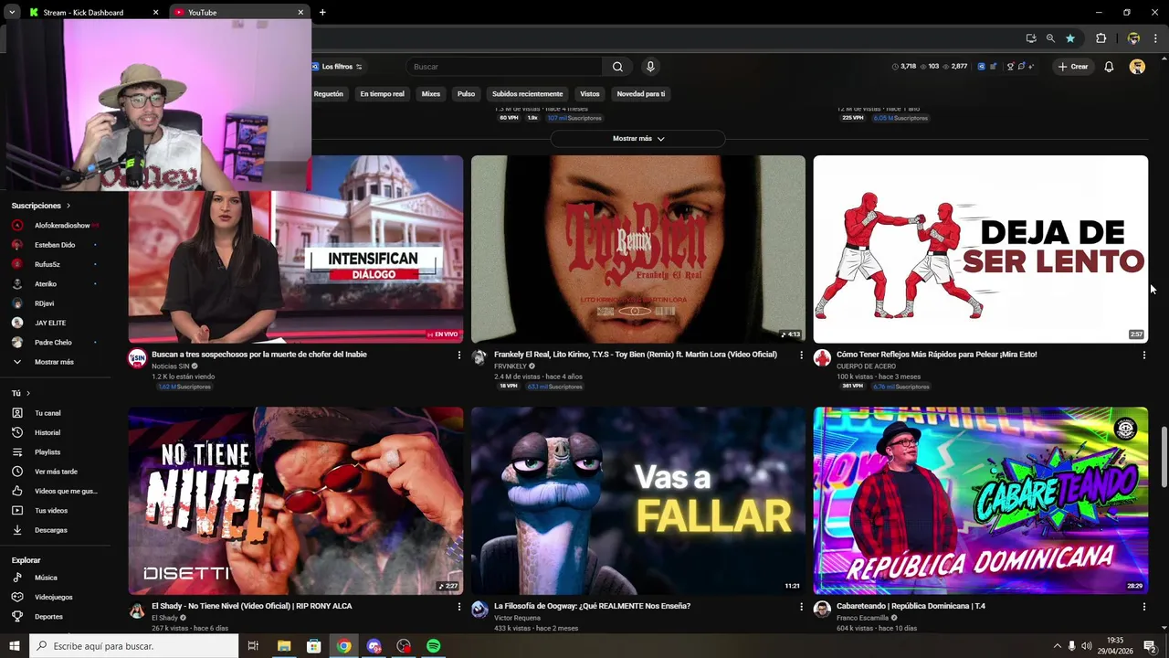This screenshot has width=1169, height=658.
Task: Select the En tiempo real chip
Action: point(382,94)
